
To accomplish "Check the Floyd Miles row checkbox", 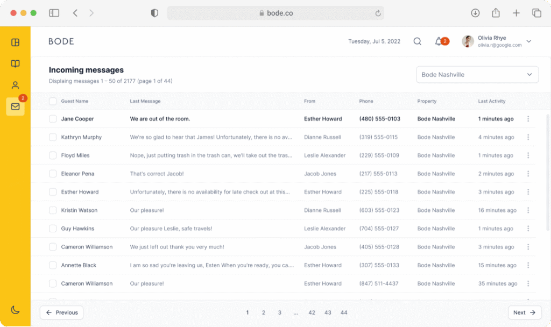I will [53, 155].
